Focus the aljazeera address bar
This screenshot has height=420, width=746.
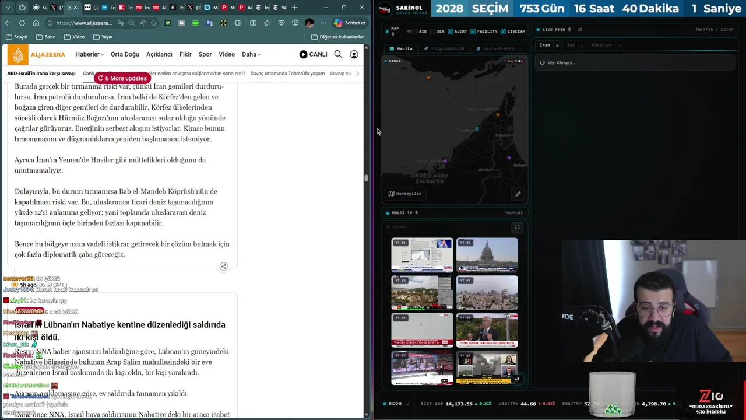click(84, 23)
